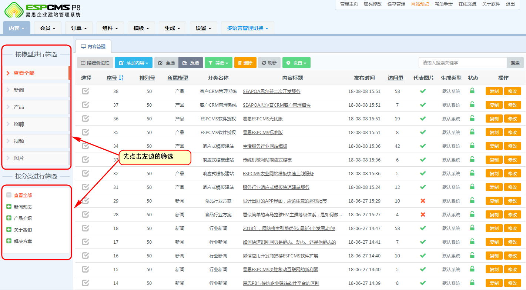The image size is (526, 290).
Task: Expand the 新闻动态 category node
Action: tap(9, 207)
